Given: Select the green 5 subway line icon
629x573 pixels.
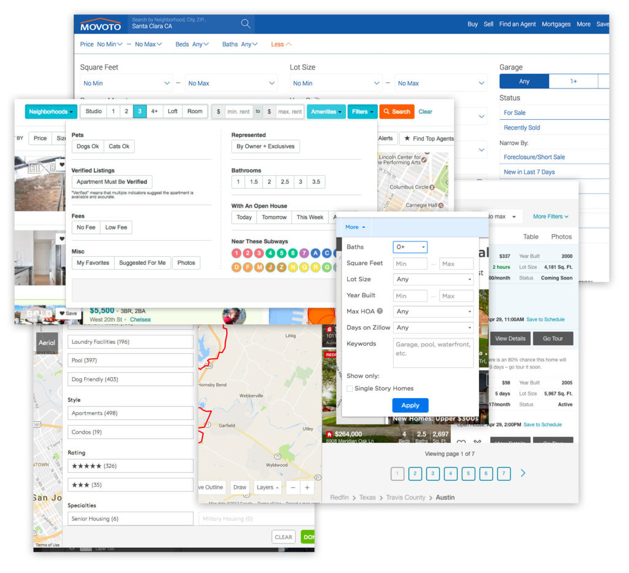Looking at the screenshot, I should [281, 253].
